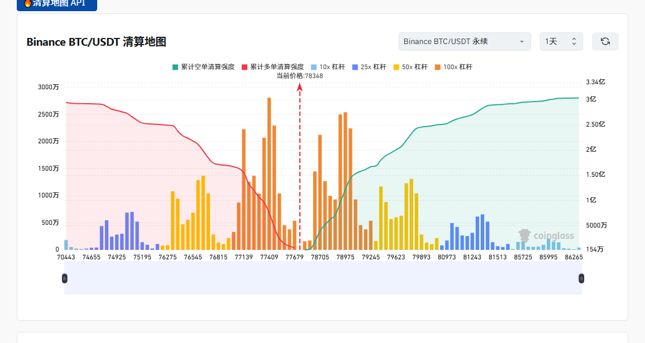Click the x-axis label 77139
Screen dimensions: 645x343
pos(243,257)
